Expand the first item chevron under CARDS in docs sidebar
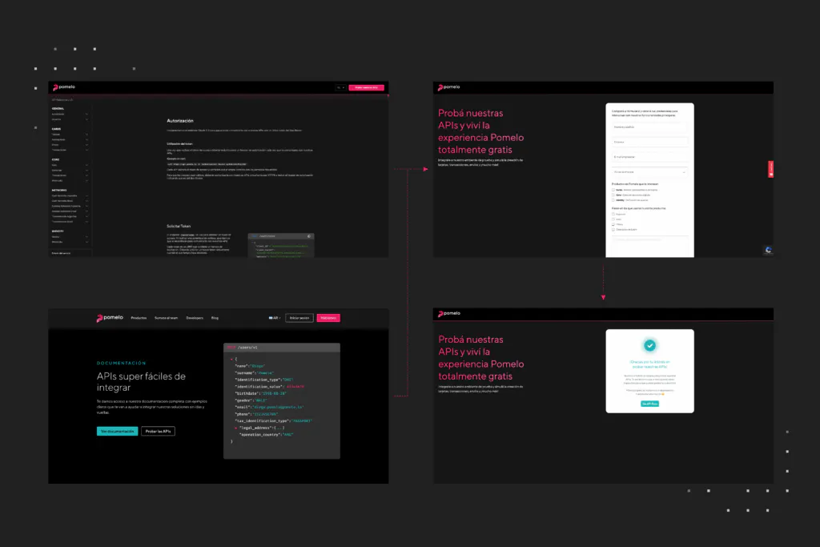 (86, 135)
